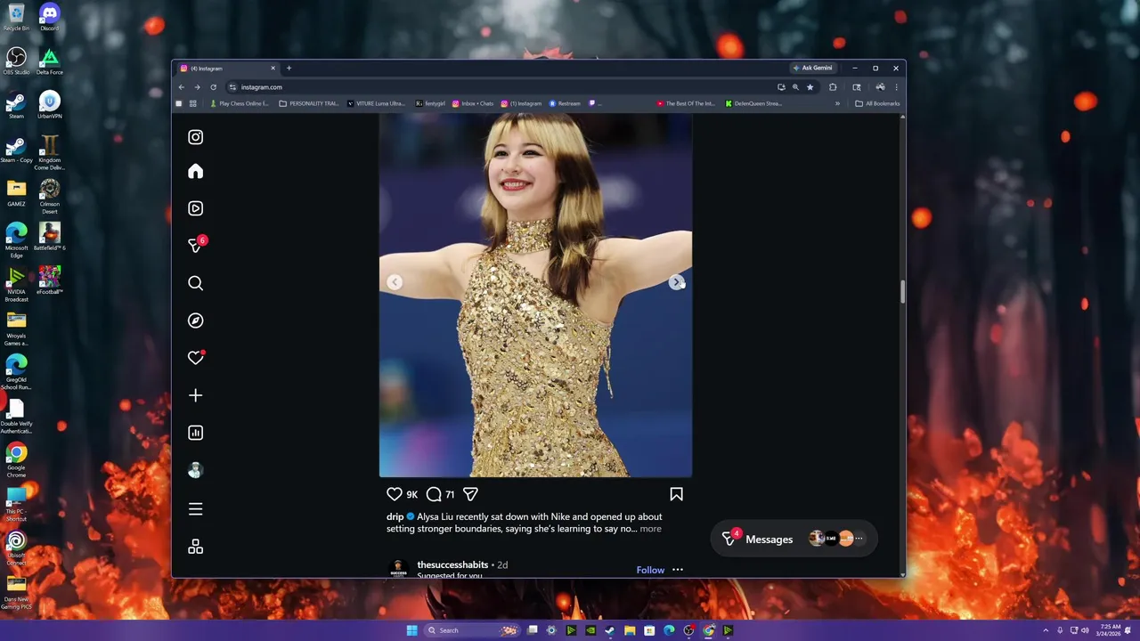Click the skater photo in the post
The height and width of the screenshot is (641, 1140).
(535, 295)
